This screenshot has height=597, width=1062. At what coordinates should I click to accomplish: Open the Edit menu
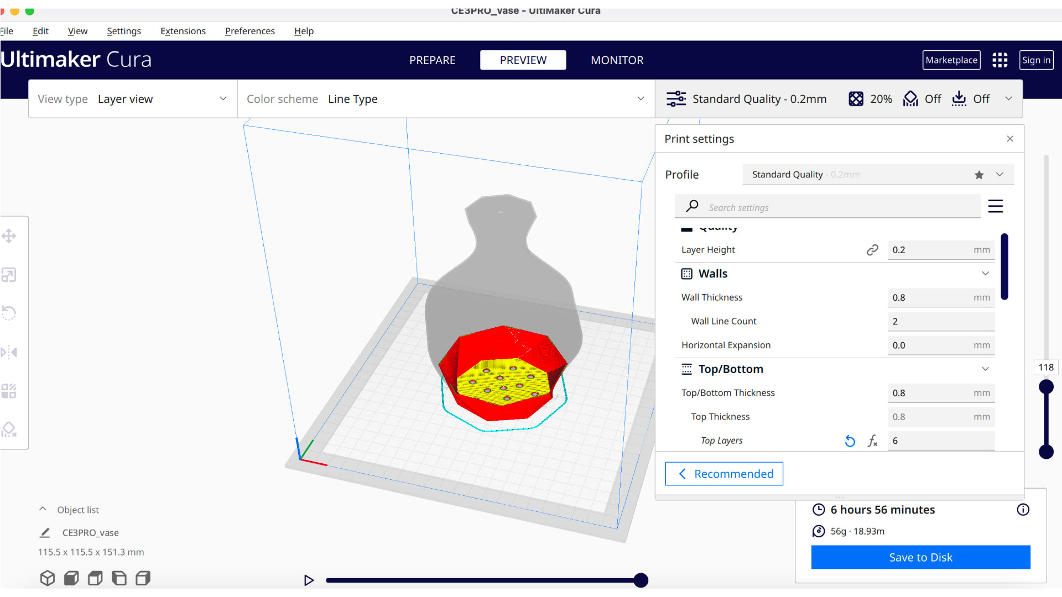[x=40, y=31]
